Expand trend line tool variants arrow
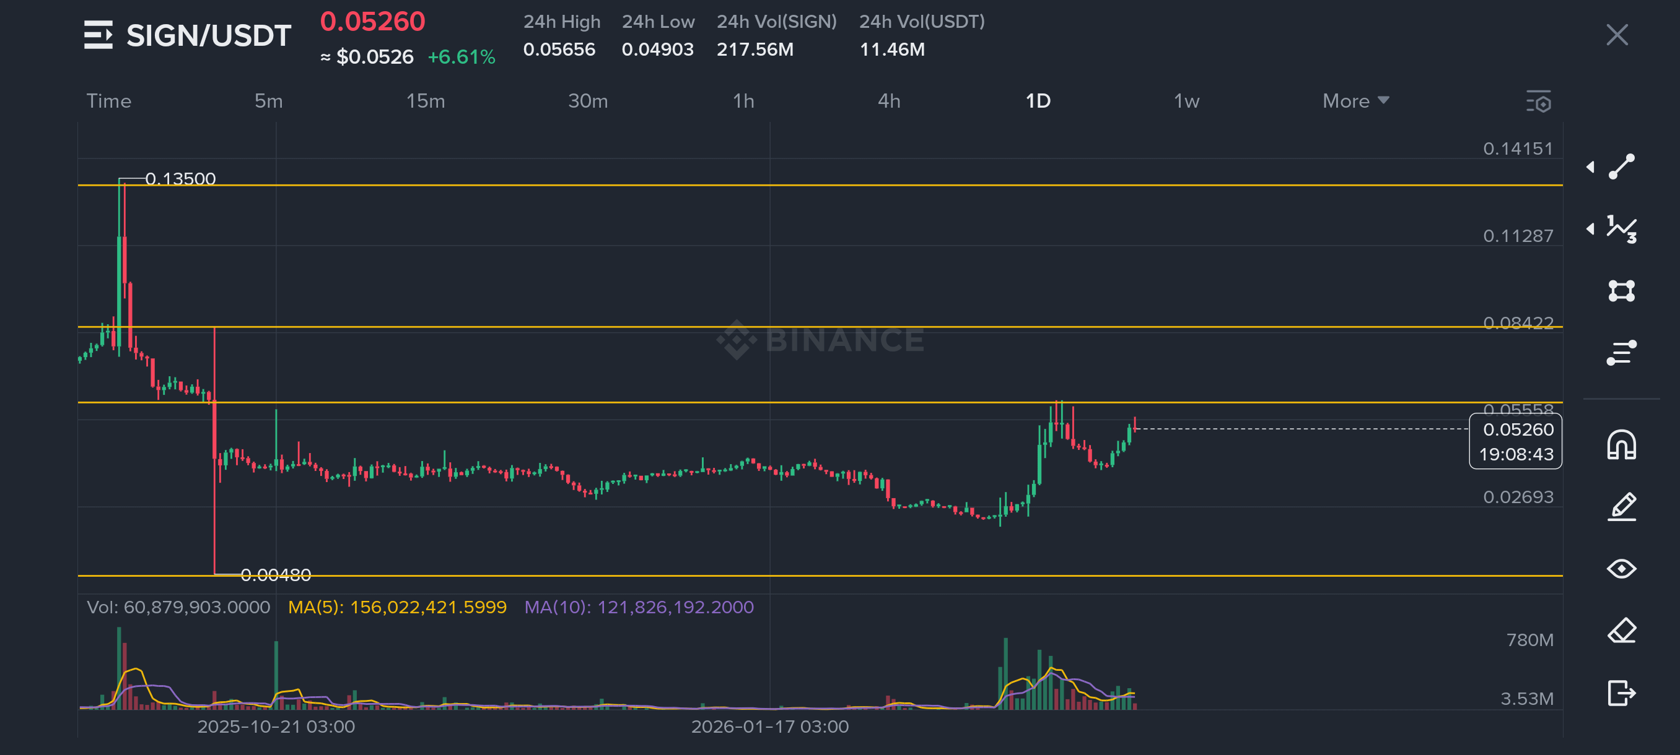1680x755 pixels. [x=1590, y=168]
